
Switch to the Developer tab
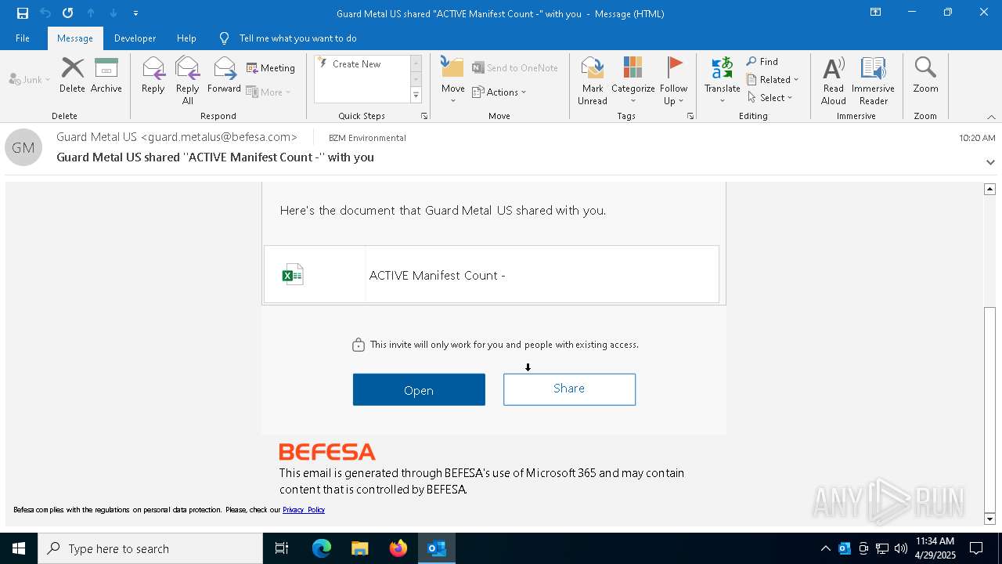[135, 38]
